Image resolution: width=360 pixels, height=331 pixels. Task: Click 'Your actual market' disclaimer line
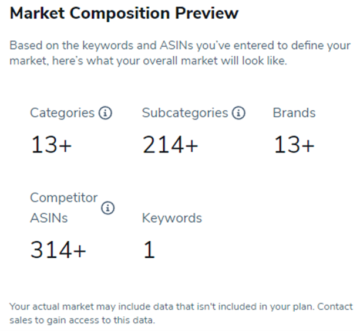point(181,306)
